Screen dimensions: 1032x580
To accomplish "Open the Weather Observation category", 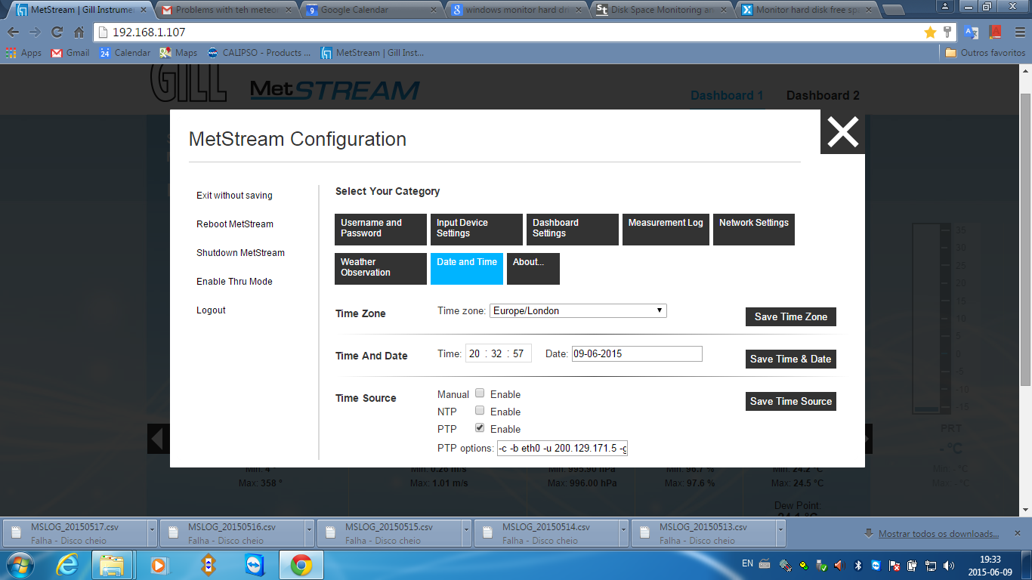I will click(x=381, y=268).
